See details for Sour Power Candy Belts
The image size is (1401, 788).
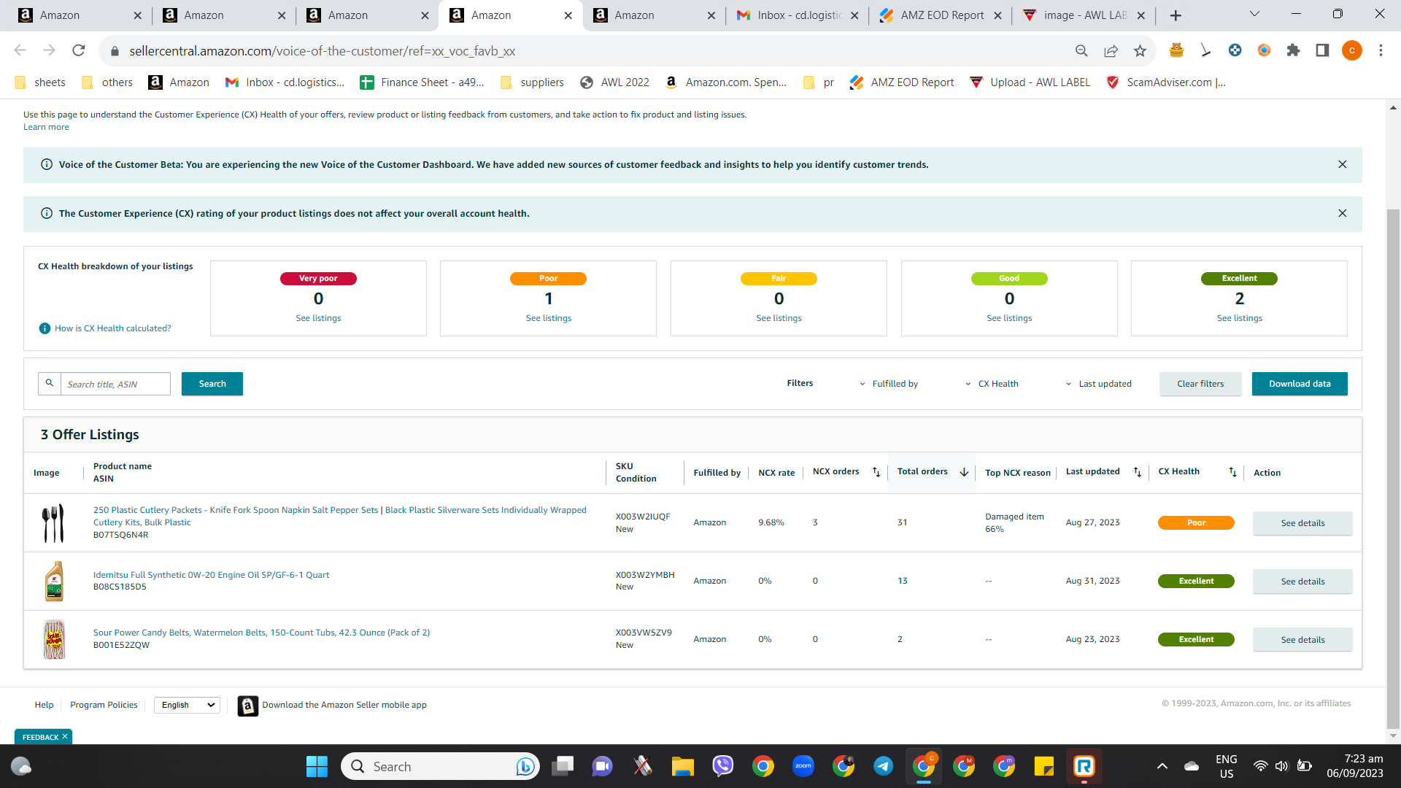[x=1302, y=640]
